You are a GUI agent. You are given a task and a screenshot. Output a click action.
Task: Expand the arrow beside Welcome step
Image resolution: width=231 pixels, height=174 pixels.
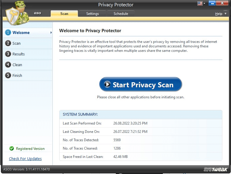(x=51, y=32)
